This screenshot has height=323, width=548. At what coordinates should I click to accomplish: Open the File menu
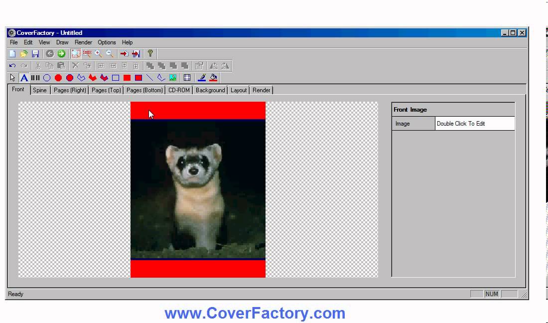tap(13, 42)
